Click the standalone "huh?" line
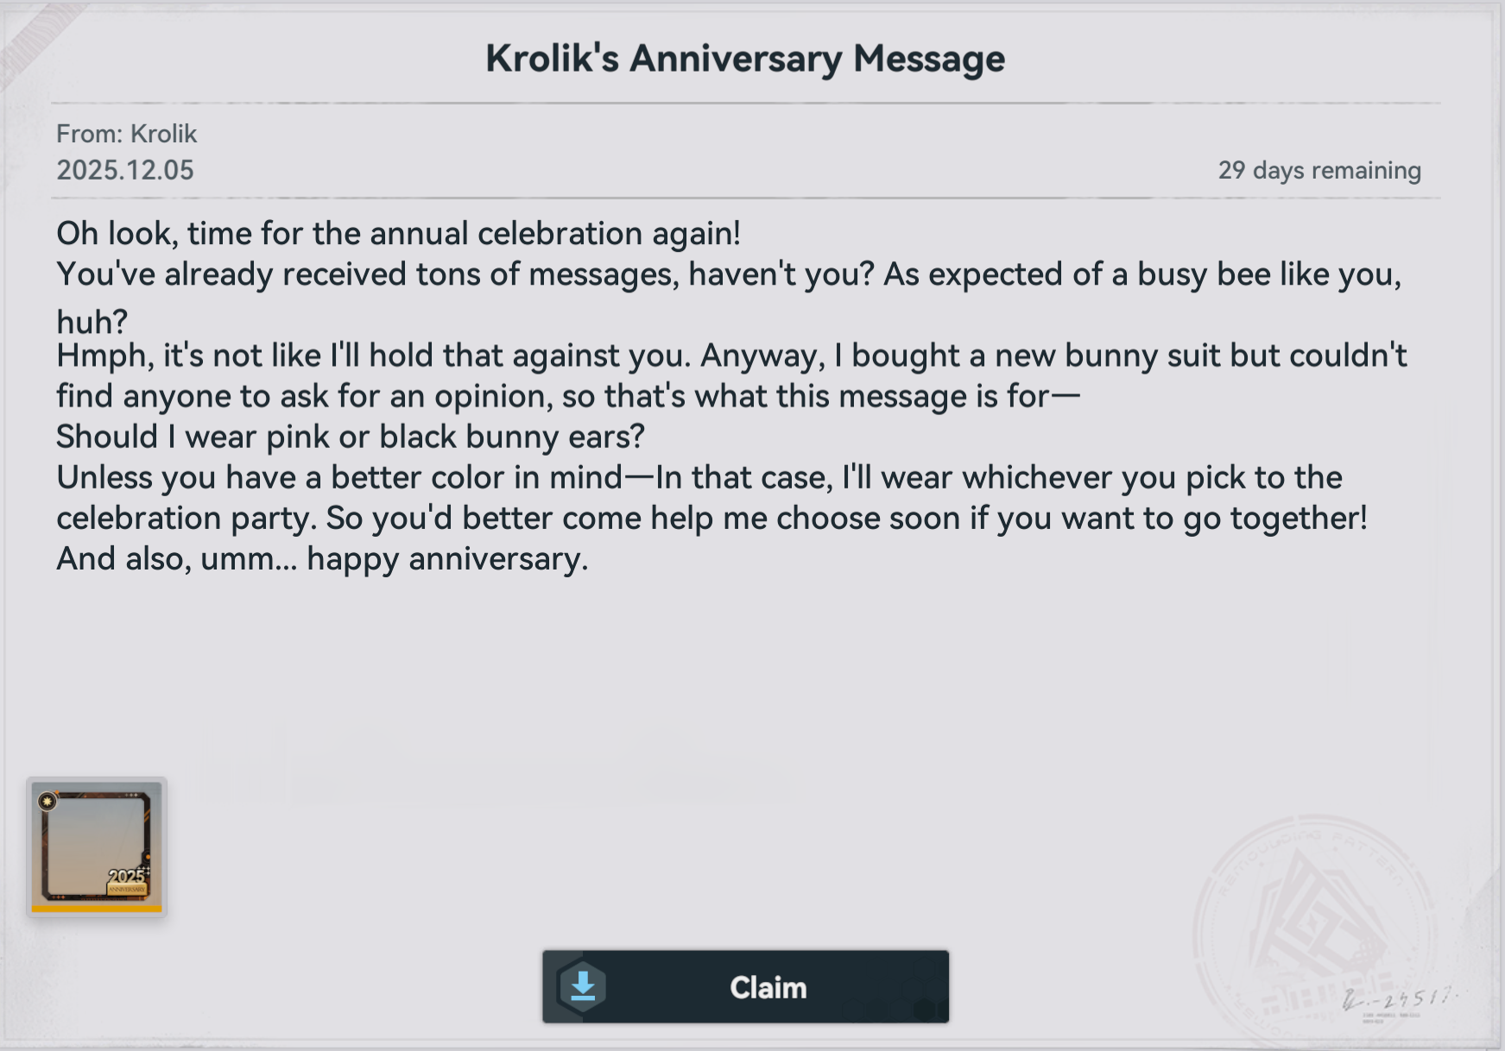This screenshot has height=1051, width=1505. pyautogui.click(x=92, y=322)
